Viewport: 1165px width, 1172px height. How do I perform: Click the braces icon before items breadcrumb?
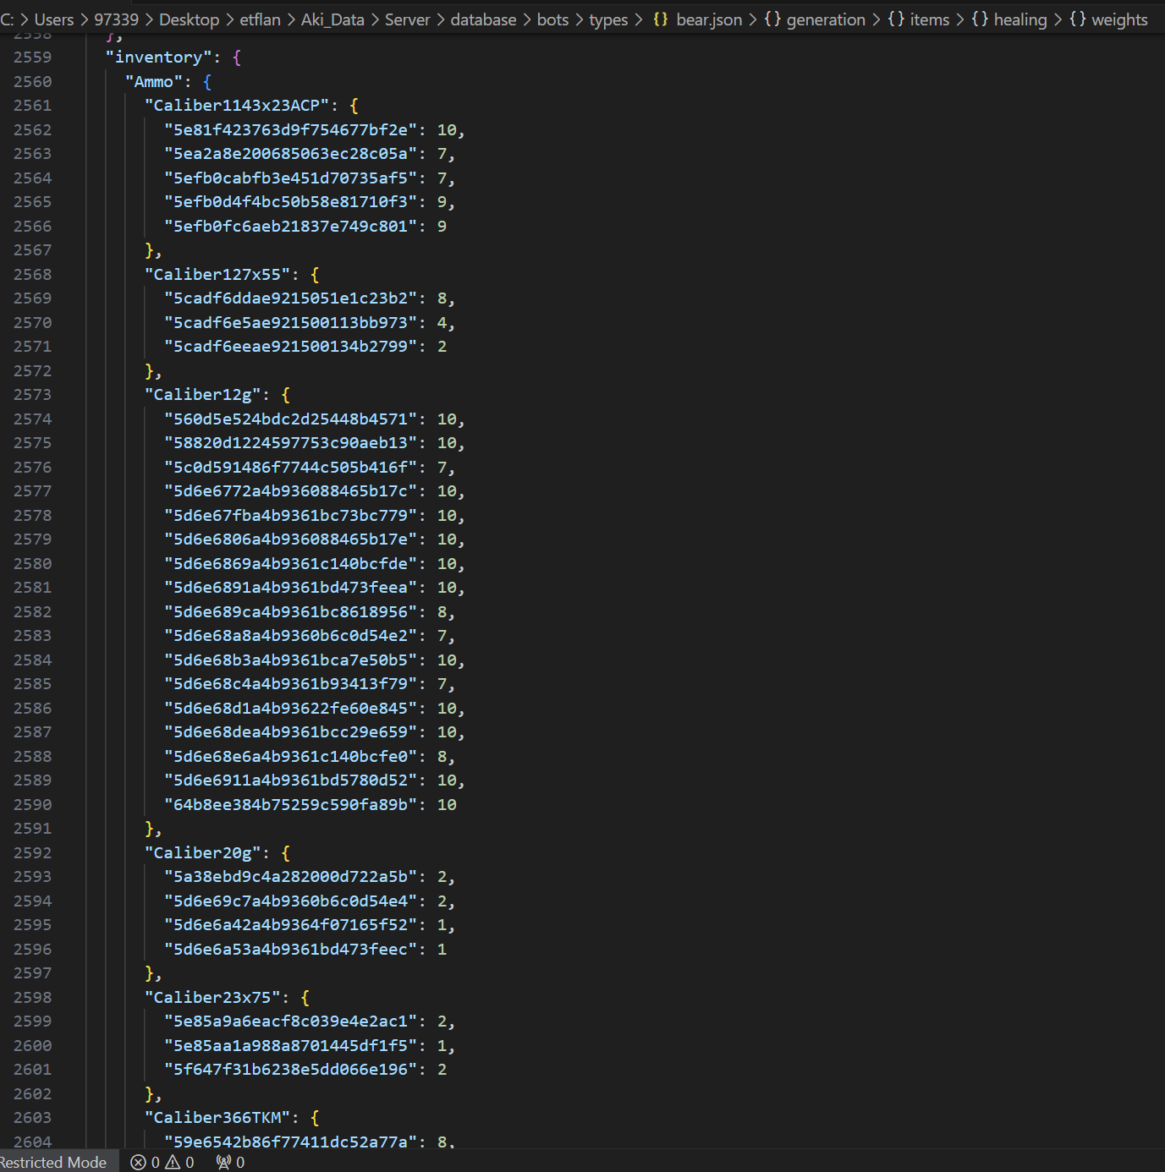[x=896, y=19]
